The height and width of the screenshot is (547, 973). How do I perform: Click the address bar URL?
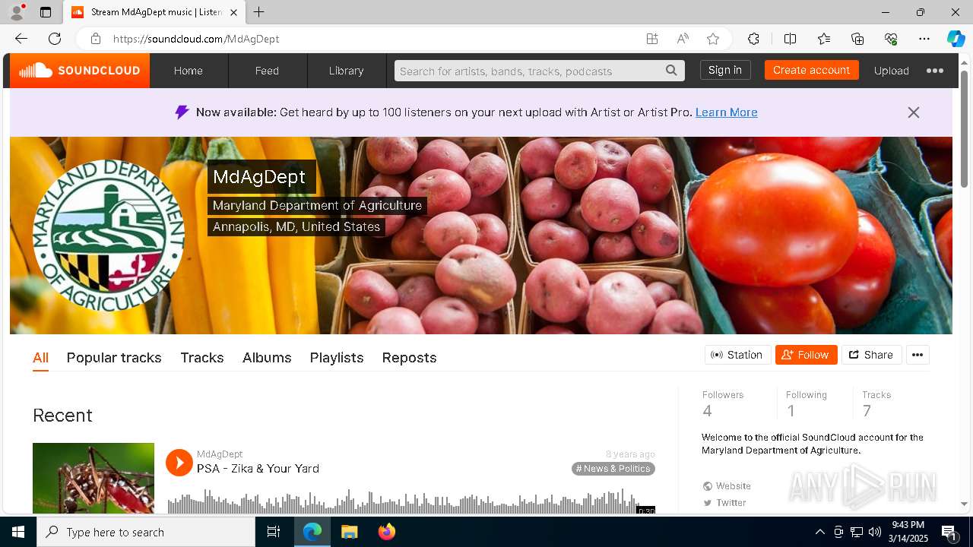click(x=196, y=39)
